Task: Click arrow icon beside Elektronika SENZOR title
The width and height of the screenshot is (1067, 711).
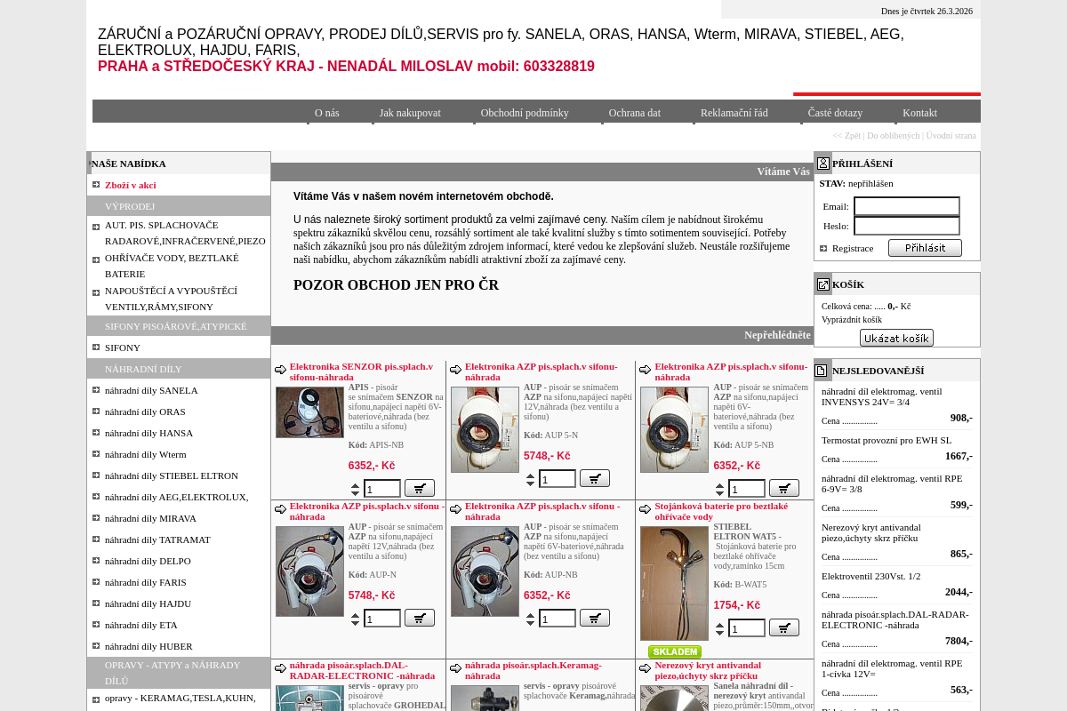Action: pos(281,370)
